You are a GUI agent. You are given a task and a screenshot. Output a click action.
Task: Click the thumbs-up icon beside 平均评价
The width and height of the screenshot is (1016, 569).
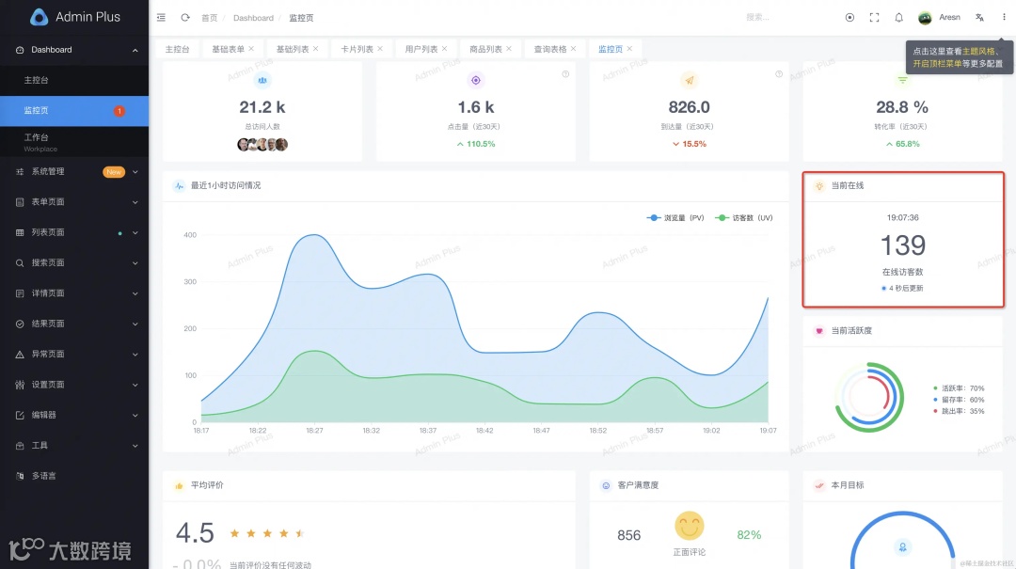pos(179,485)
